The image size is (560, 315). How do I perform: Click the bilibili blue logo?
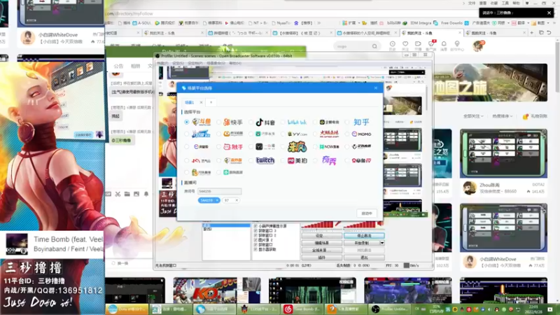coord(297,122)
